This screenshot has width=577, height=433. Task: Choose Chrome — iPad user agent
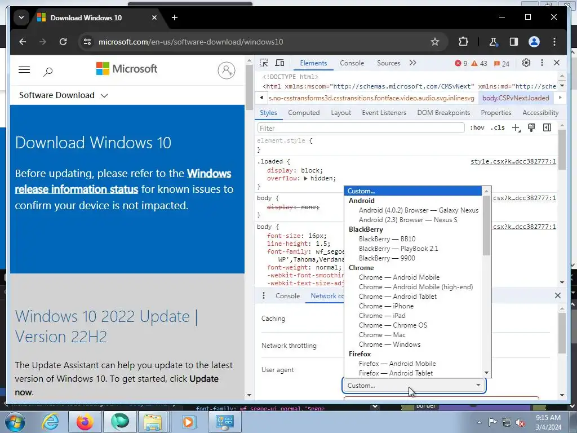coord(413,316)
